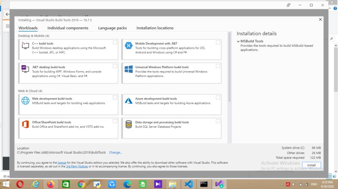The image size is (338, 189).
Task: Click the volume icon in system tray
Action: click(294, 184)
